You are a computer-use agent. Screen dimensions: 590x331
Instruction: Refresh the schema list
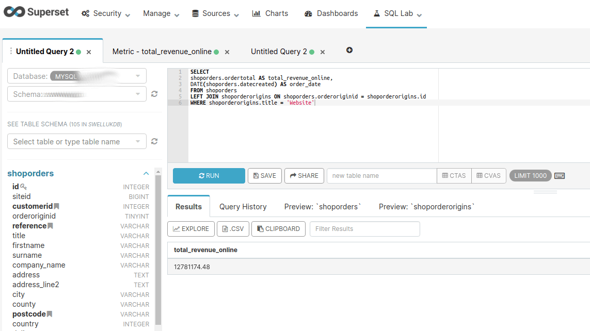pyautogui.click(x=154, y=94)
